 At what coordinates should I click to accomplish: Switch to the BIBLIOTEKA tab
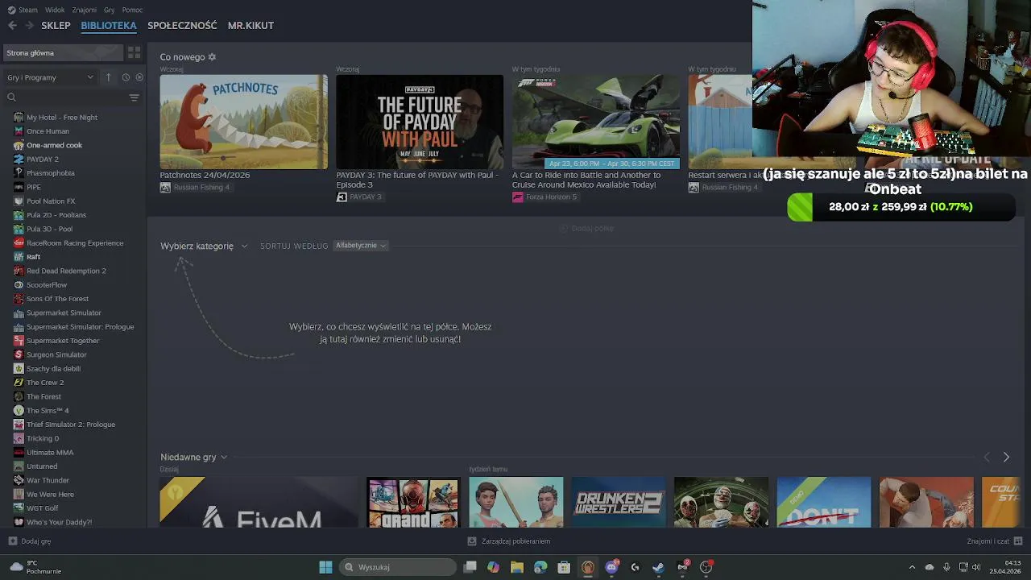point(109,26)
